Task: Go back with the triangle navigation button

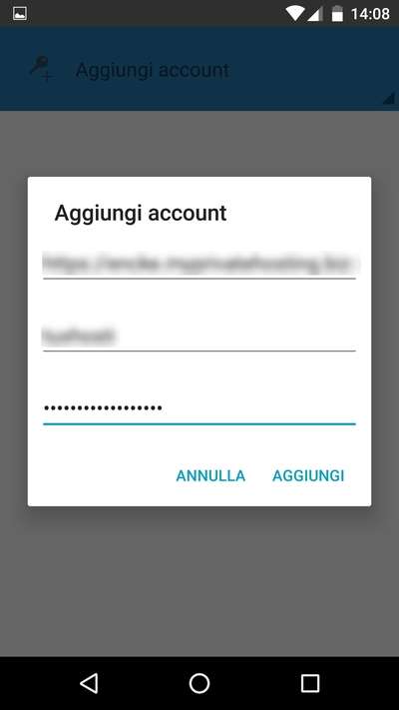Action: (x=89, y=683)
